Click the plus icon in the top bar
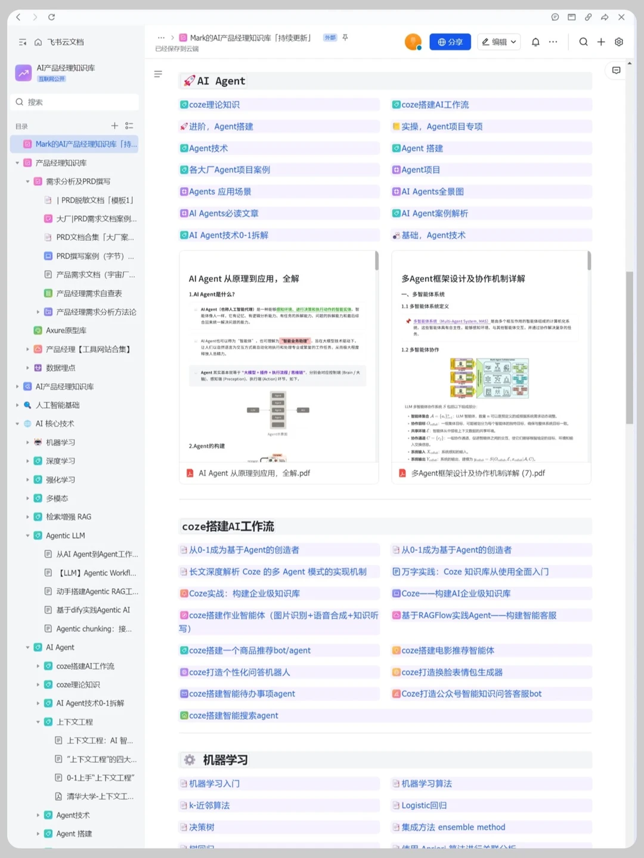This screenshot has width=644, height=858. pyautogui.click(x=601, y=42)
